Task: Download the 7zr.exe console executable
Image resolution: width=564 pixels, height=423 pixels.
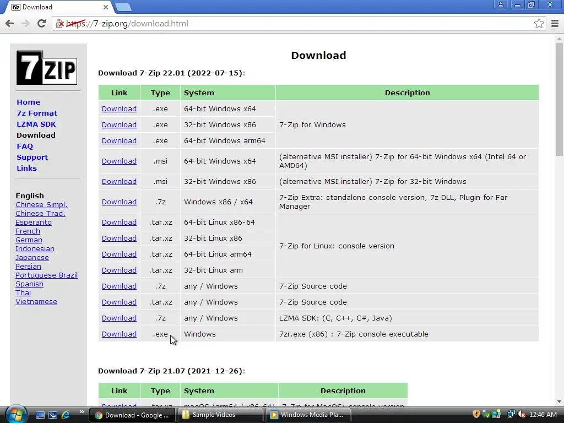Action: 119,334
